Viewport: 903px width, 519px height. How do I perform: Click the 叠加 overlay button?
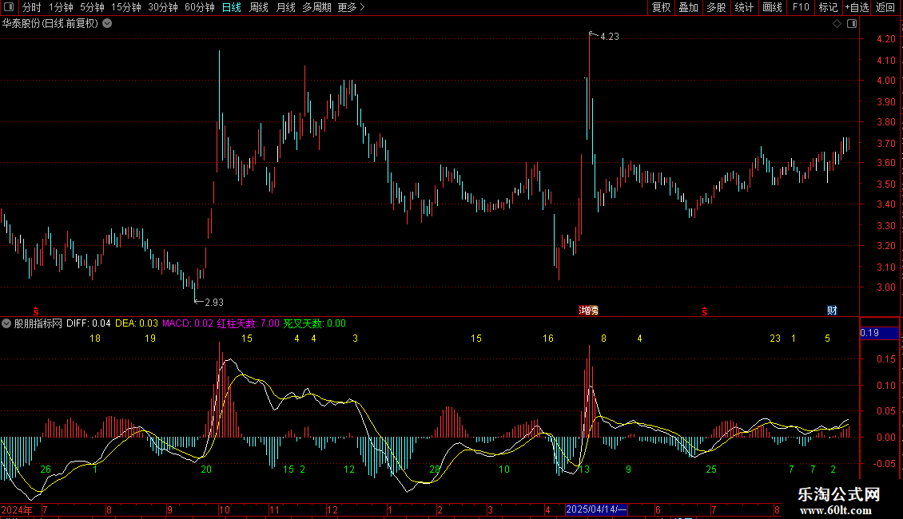(689, 7)
